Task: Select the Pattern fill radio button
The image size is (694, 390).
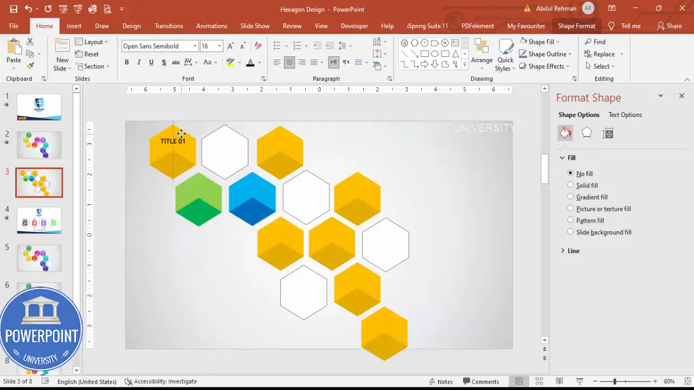Action: click(x=570, y=220)
